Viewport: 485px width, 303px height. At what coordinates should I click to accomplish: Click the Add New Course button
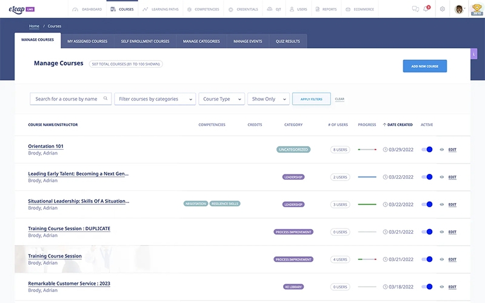pos(424,66)
